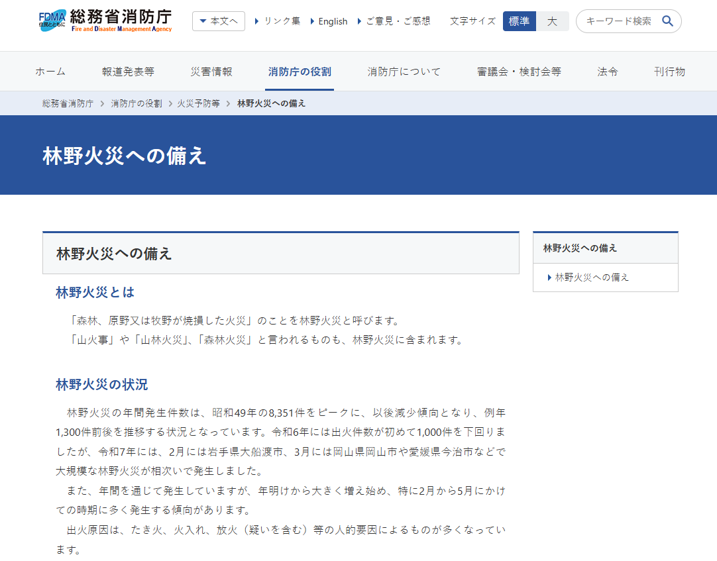Screen dimensions: 717x561
Task: Open the 消防庁について menu
Action: 404,72
